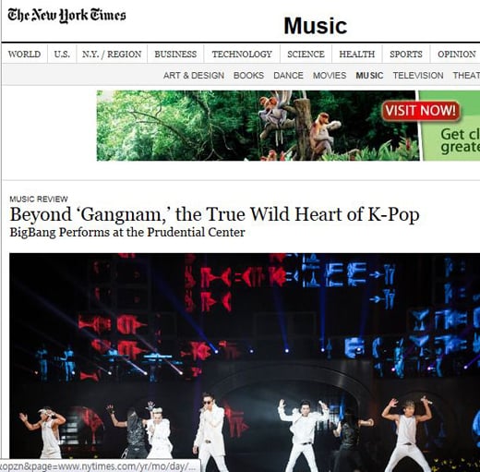Viewport: 480px width, 472px height.
Task: Select ART & DESIGN subsection
Action: click(194, 76)
